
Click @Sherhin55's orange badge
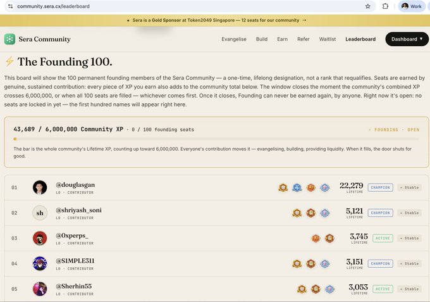316,289
